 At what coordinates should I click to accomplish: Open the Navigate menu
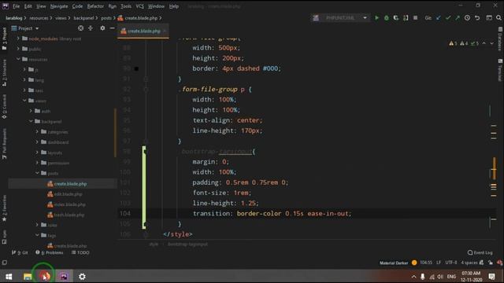point(59,6)
